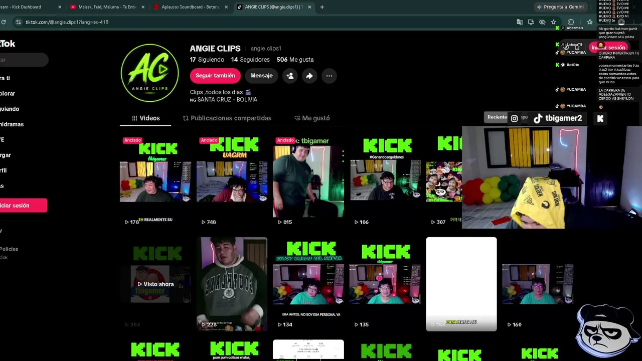Close the Maisak, Feid, Maluma tab
The image size is (642, 361).
point(143,7)
